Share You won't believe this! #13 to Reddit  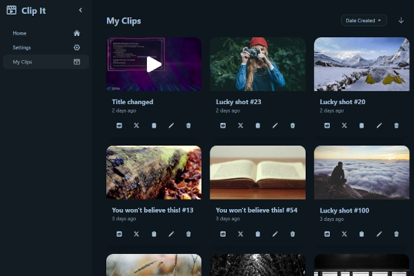[x=119, y=234]
